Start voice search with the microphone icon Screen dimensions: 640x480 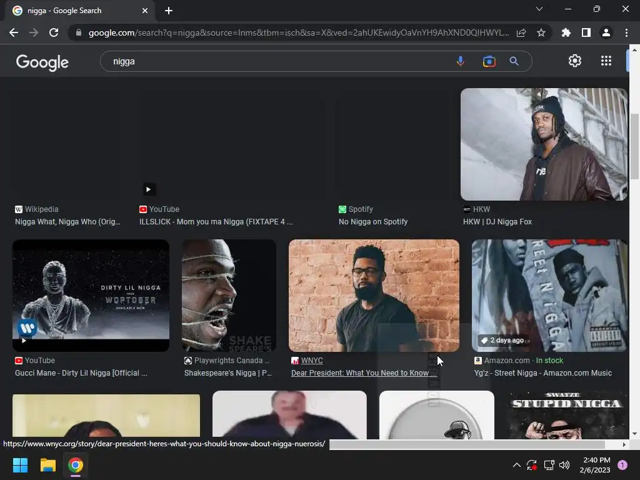[x=461, y=61]
